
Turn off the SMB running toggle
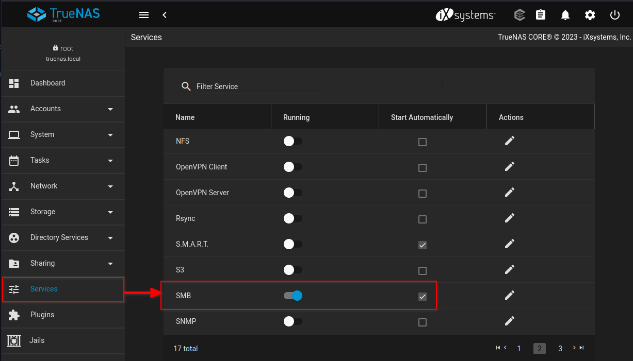(x=293, y=296)
